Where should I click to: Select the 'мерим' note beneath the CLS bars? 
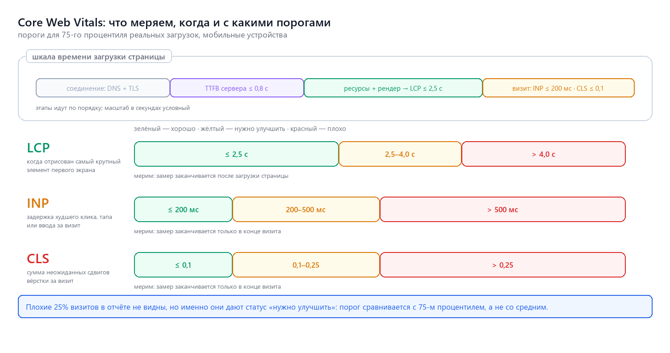pos(207,287)
